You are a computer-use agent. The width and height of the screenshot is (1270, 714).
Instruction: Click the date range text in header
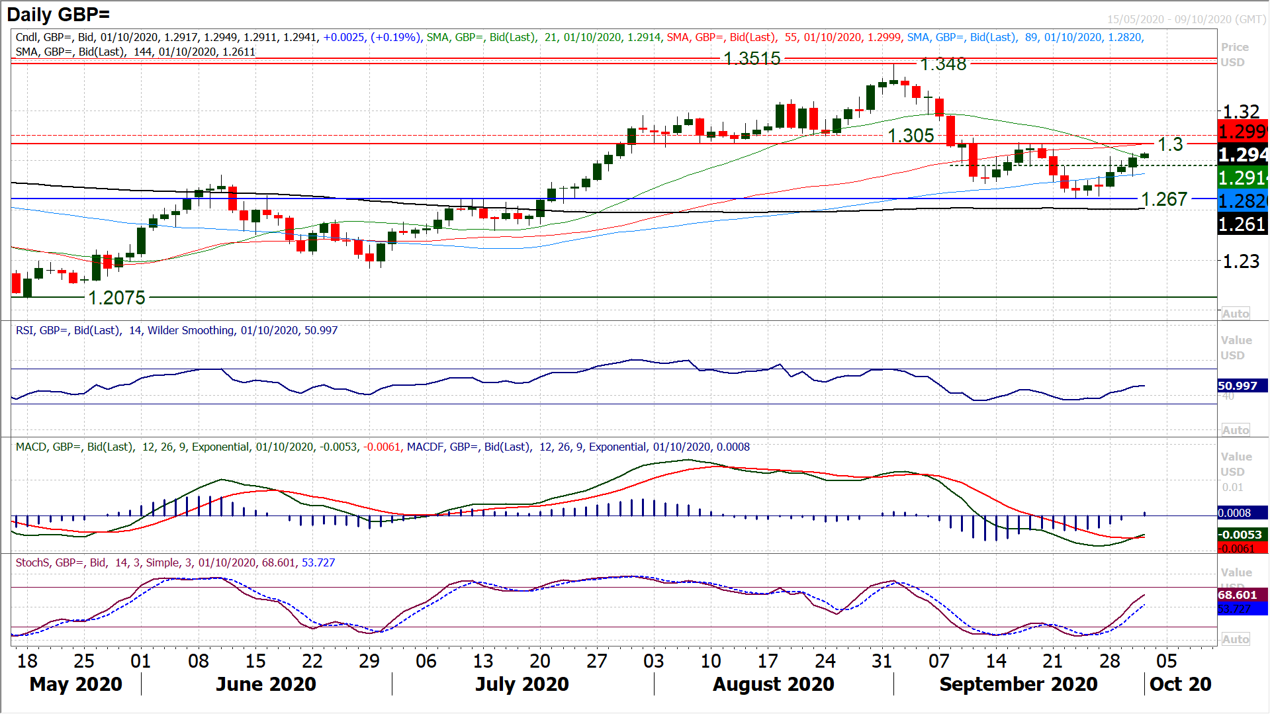[x=1187, y=19]
